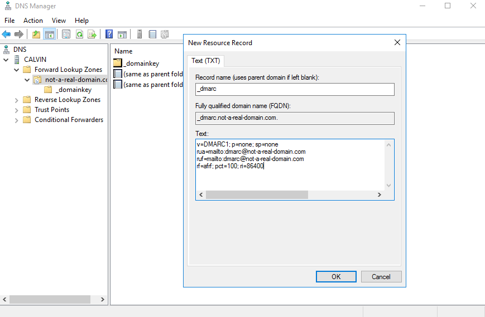
Task: Open the Help menu
Action: (81, 21)
